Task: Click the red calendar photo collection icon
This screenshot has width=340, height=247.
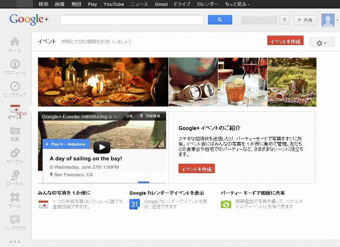Action: [44, 204]
